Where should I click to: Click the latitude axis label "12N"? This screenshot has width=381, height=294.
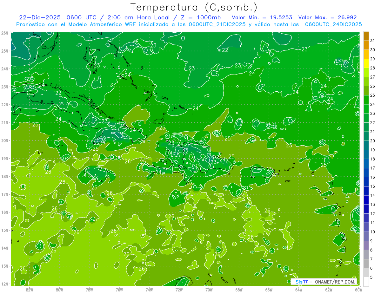[4, 284]
